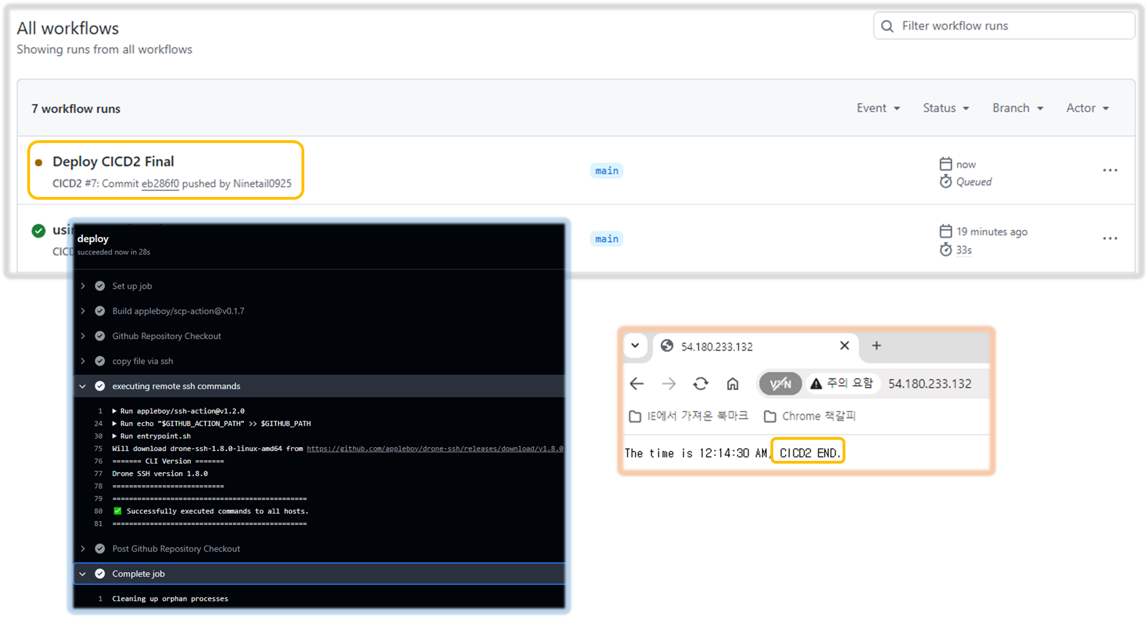Click browser reload icon

click(701, 384)
